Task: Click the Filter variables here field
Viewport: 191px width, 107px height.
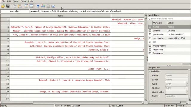Action: (x=169, y=19)
